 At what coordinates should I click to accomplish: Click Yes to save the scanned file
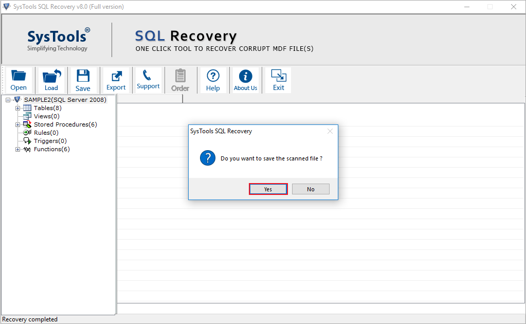click(268, 189)
